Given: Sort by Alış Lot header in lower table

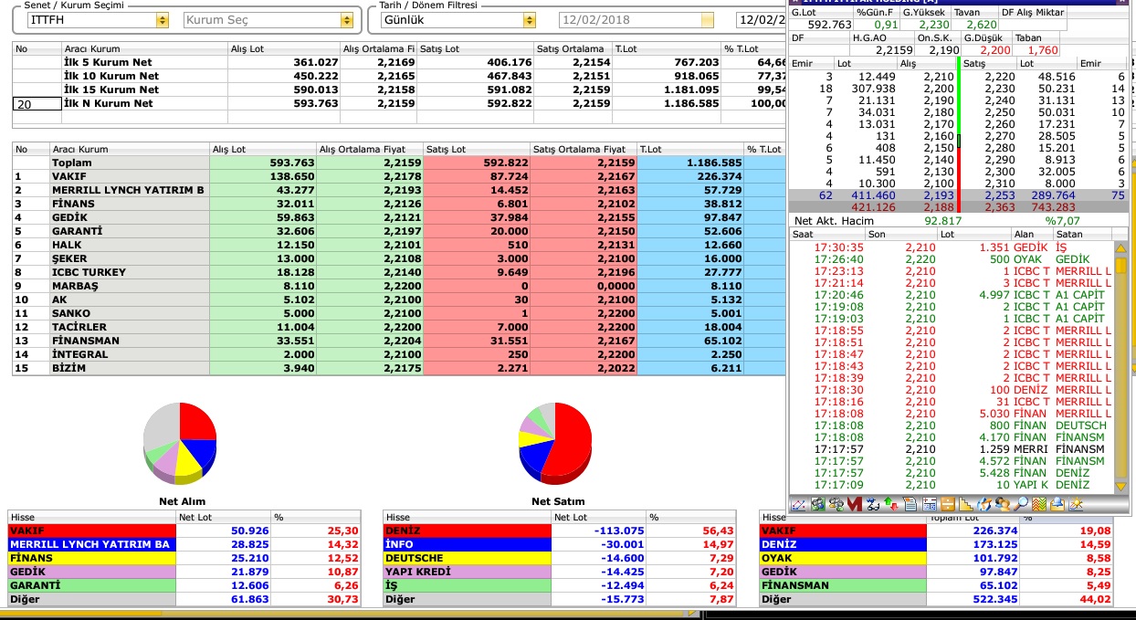Looking at the screenshot, I should 263,149.
